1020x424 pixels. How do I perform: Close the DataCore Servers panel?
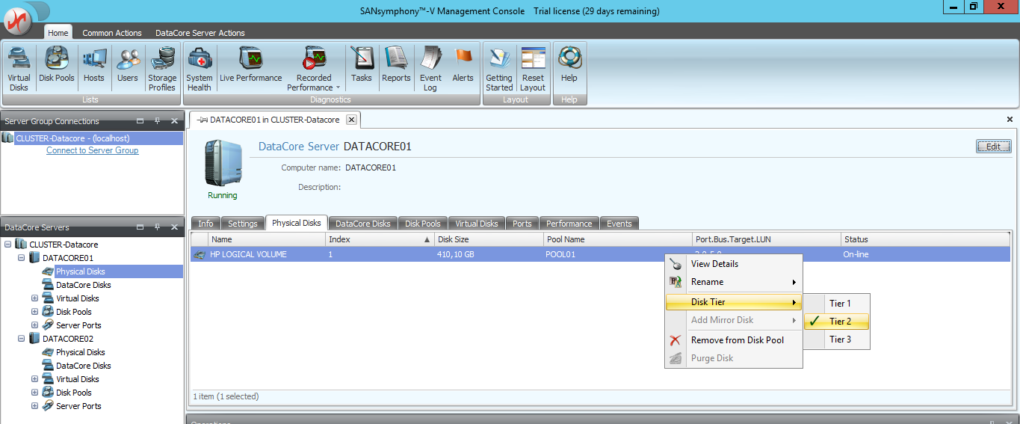click(x=175, y=227)
